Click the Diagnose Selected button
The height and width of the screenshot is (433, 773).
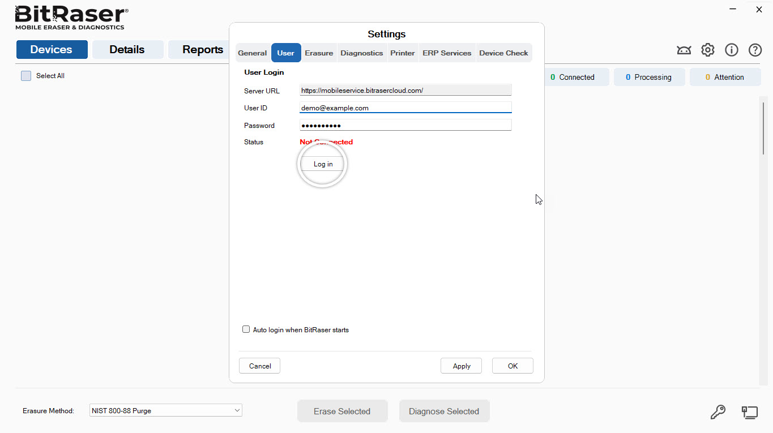(x=444, y=411)
